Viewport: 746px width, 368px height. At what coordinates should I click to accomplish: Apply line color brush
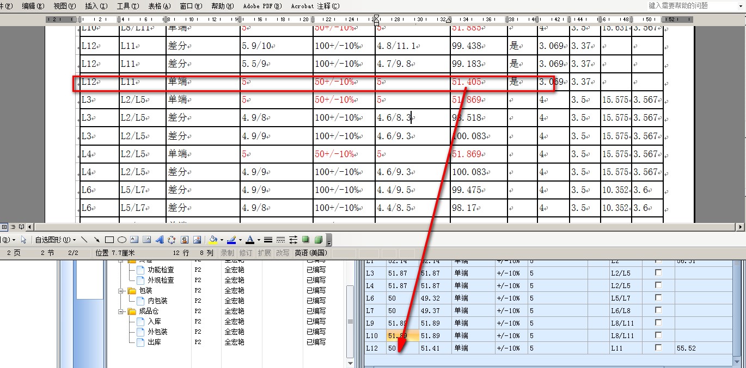[231, 240]
